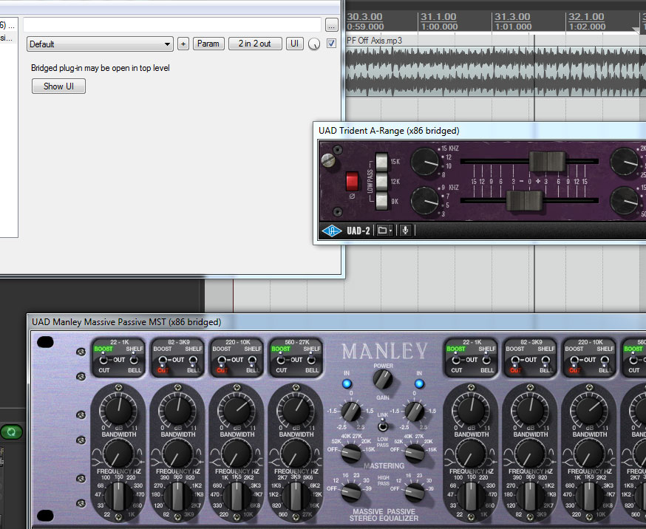The height and width of the screenshot is (529, 646).
Task: Click the left-channel 82-3K9 Frequency Hz selector
Action: pos(177,496)
